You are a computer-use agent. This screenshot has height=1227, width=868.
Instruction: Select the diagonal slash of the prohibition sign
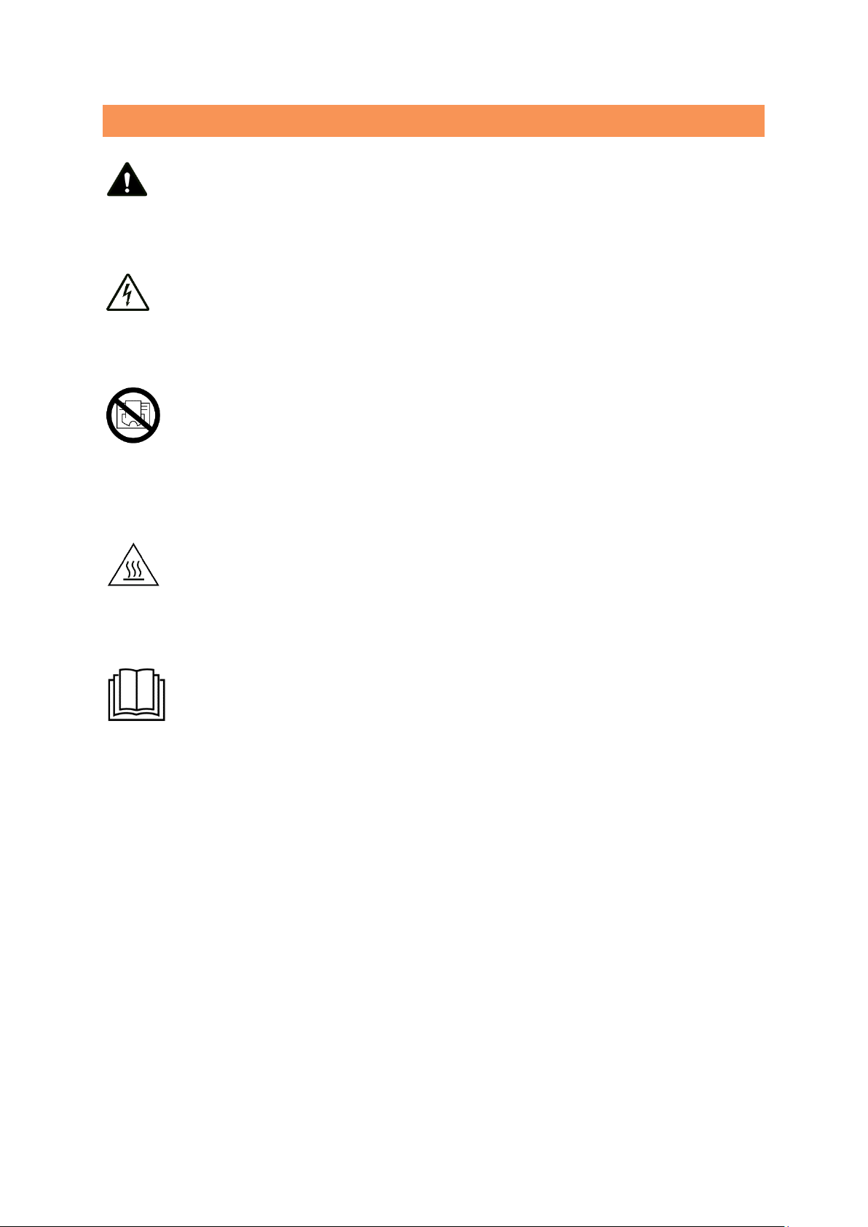[131, 416]
